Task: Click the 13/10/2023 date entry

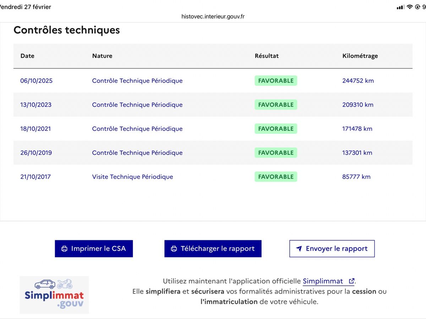Action: tap(36, 105)
